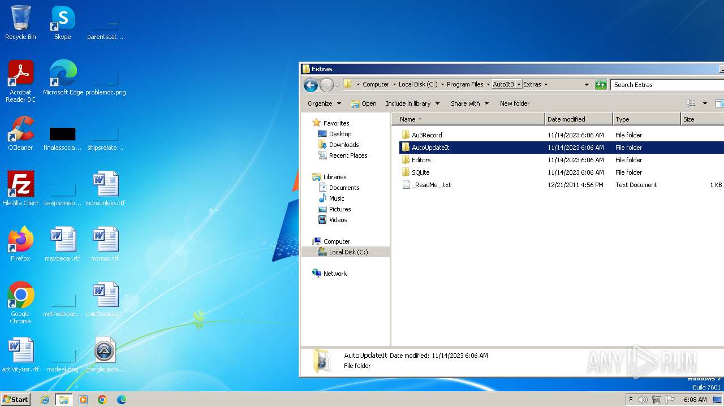724x407 pixels.
Task: Show hidden tray icons arrow
Action: (631, 399)
